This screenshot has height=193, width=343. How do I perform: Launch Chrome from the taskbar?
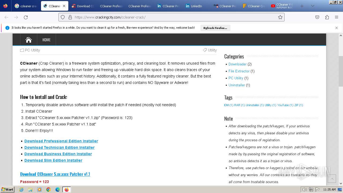(49, 190)
